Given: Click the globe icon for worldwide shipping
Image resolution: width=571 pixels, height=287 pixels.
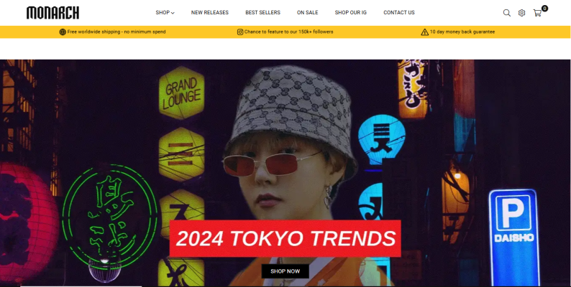Looking at the screenshot, I should point(63,32).
